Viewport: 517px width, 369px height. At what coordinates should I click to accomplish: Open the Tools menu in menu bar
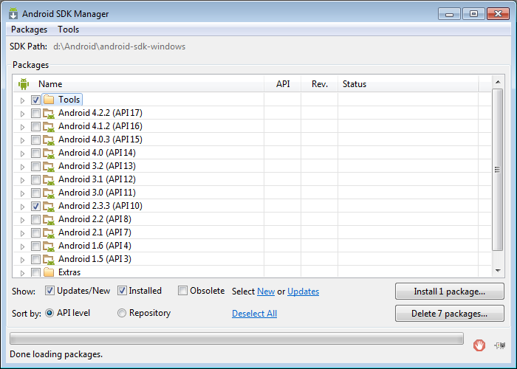(x=68, y=30)
